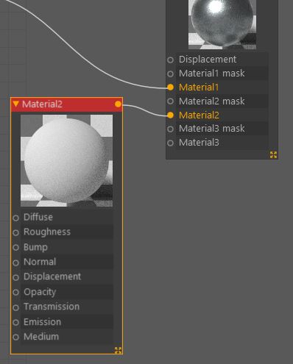Click the Material2 node output pin
This screenshot has height=364, width=293.
point(118,104)
